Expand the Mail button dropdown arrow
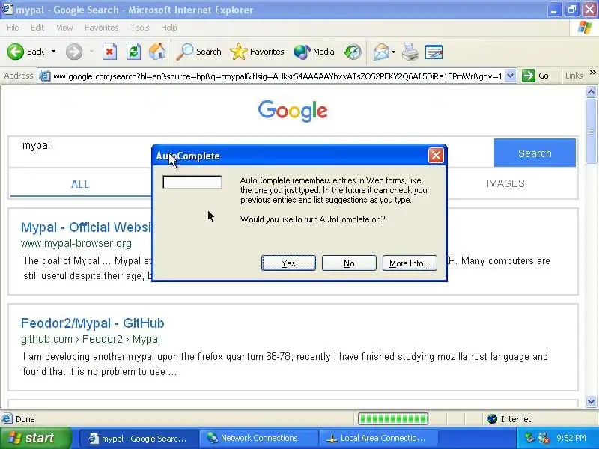599x449 pixels. 394,52
